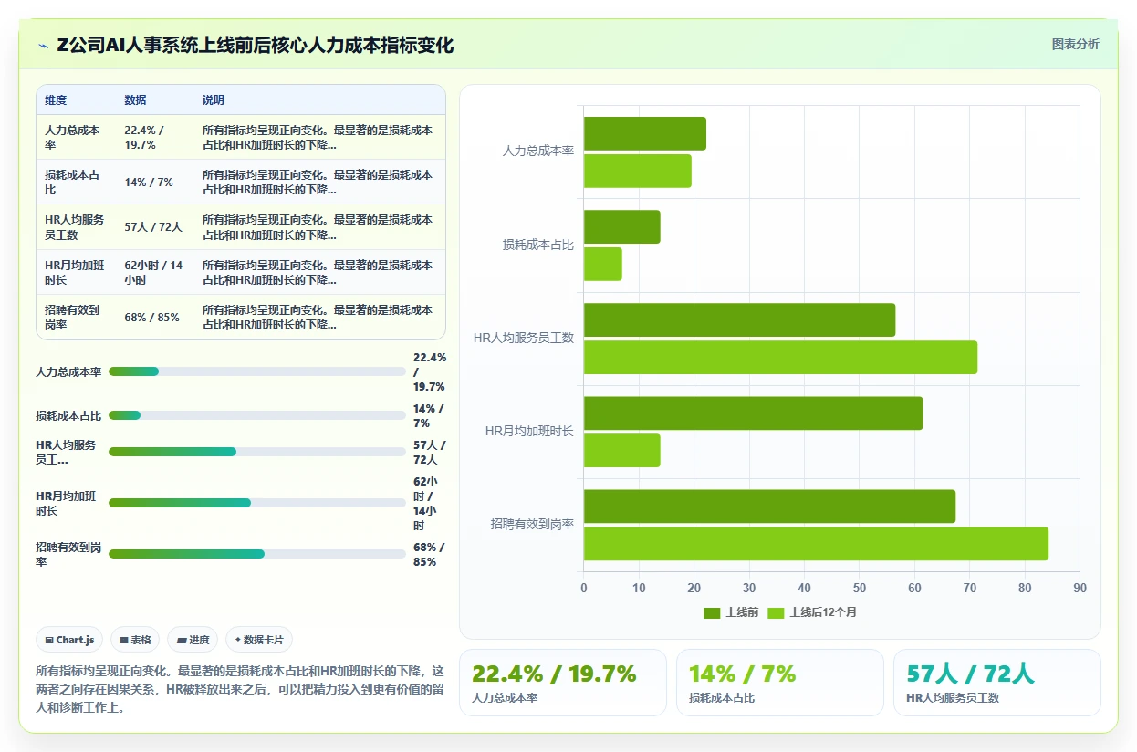The height and width of the screenshot is (752, 1137).
Task: Click the HR月均加班时长 lower light chart bar
Action: (621, 451)
